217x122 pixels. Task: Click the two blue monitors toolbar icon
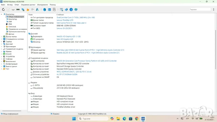click(x=23, y=9)
